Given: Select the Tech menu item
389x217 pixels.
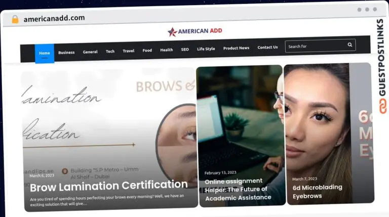Looking at the screenshot, I should [110, 51].
